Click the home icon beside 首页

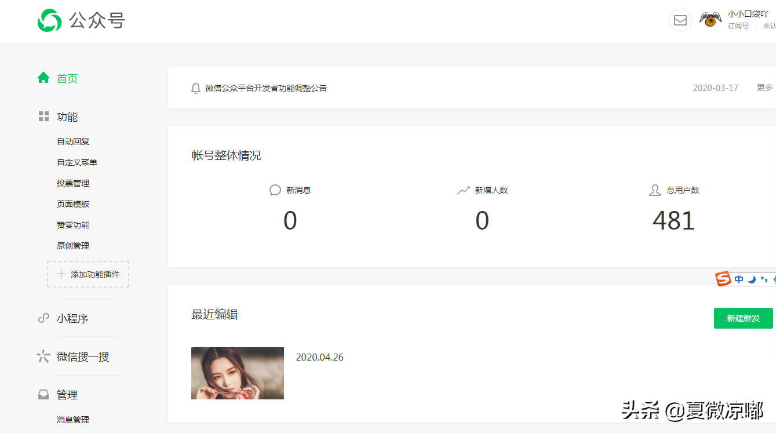[43, 78]
